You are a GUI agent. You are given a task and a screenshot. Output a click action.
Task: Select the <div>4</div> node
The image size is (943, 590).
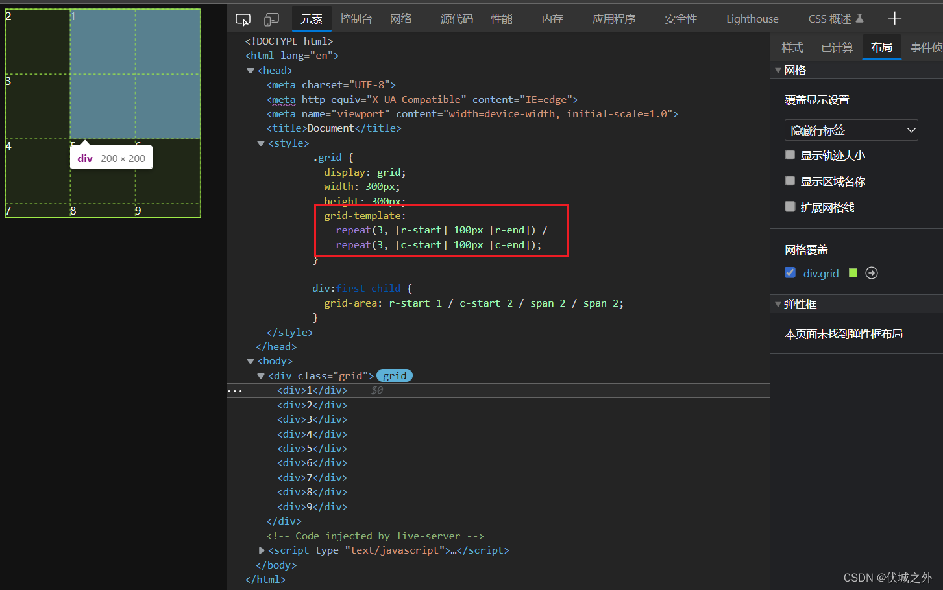(x=312, y=434)
